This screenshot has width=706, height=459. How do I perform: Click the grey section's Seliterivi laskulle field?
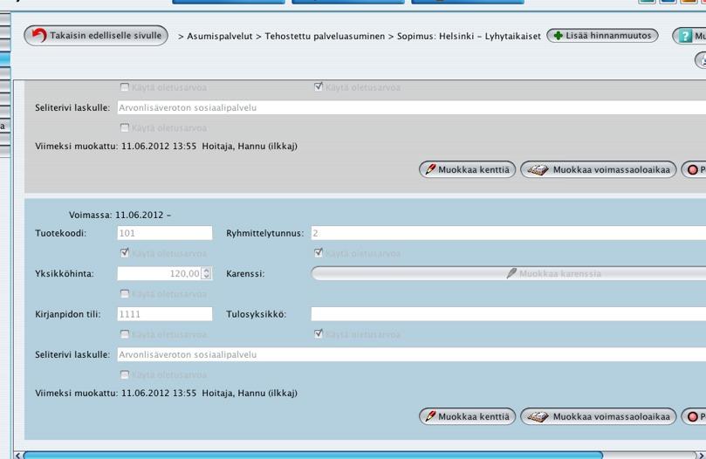point(412,107)
